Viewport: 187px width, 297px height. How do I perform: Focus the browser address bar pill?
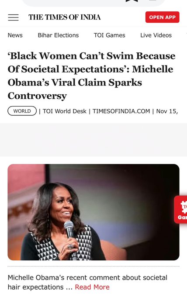coord(93,2)
